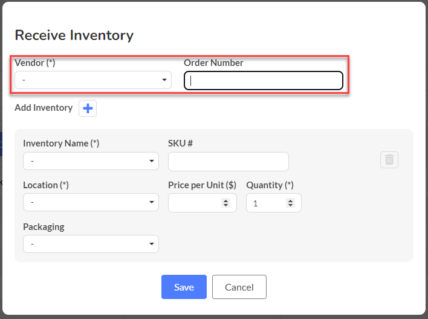
Task: Expand the Packaging dropdown
Action: (x=91, y=244)
